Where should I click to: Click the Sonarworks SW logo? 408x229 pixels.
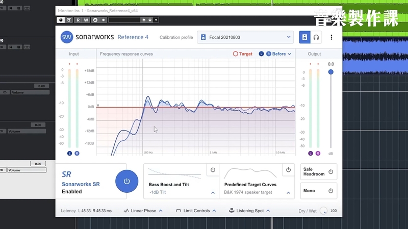67,37
